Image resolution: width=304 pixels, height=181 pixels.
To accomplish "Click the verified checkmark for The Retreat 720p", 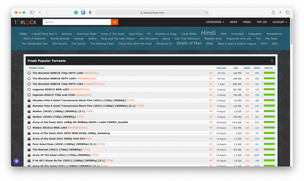I will (211, 150).
